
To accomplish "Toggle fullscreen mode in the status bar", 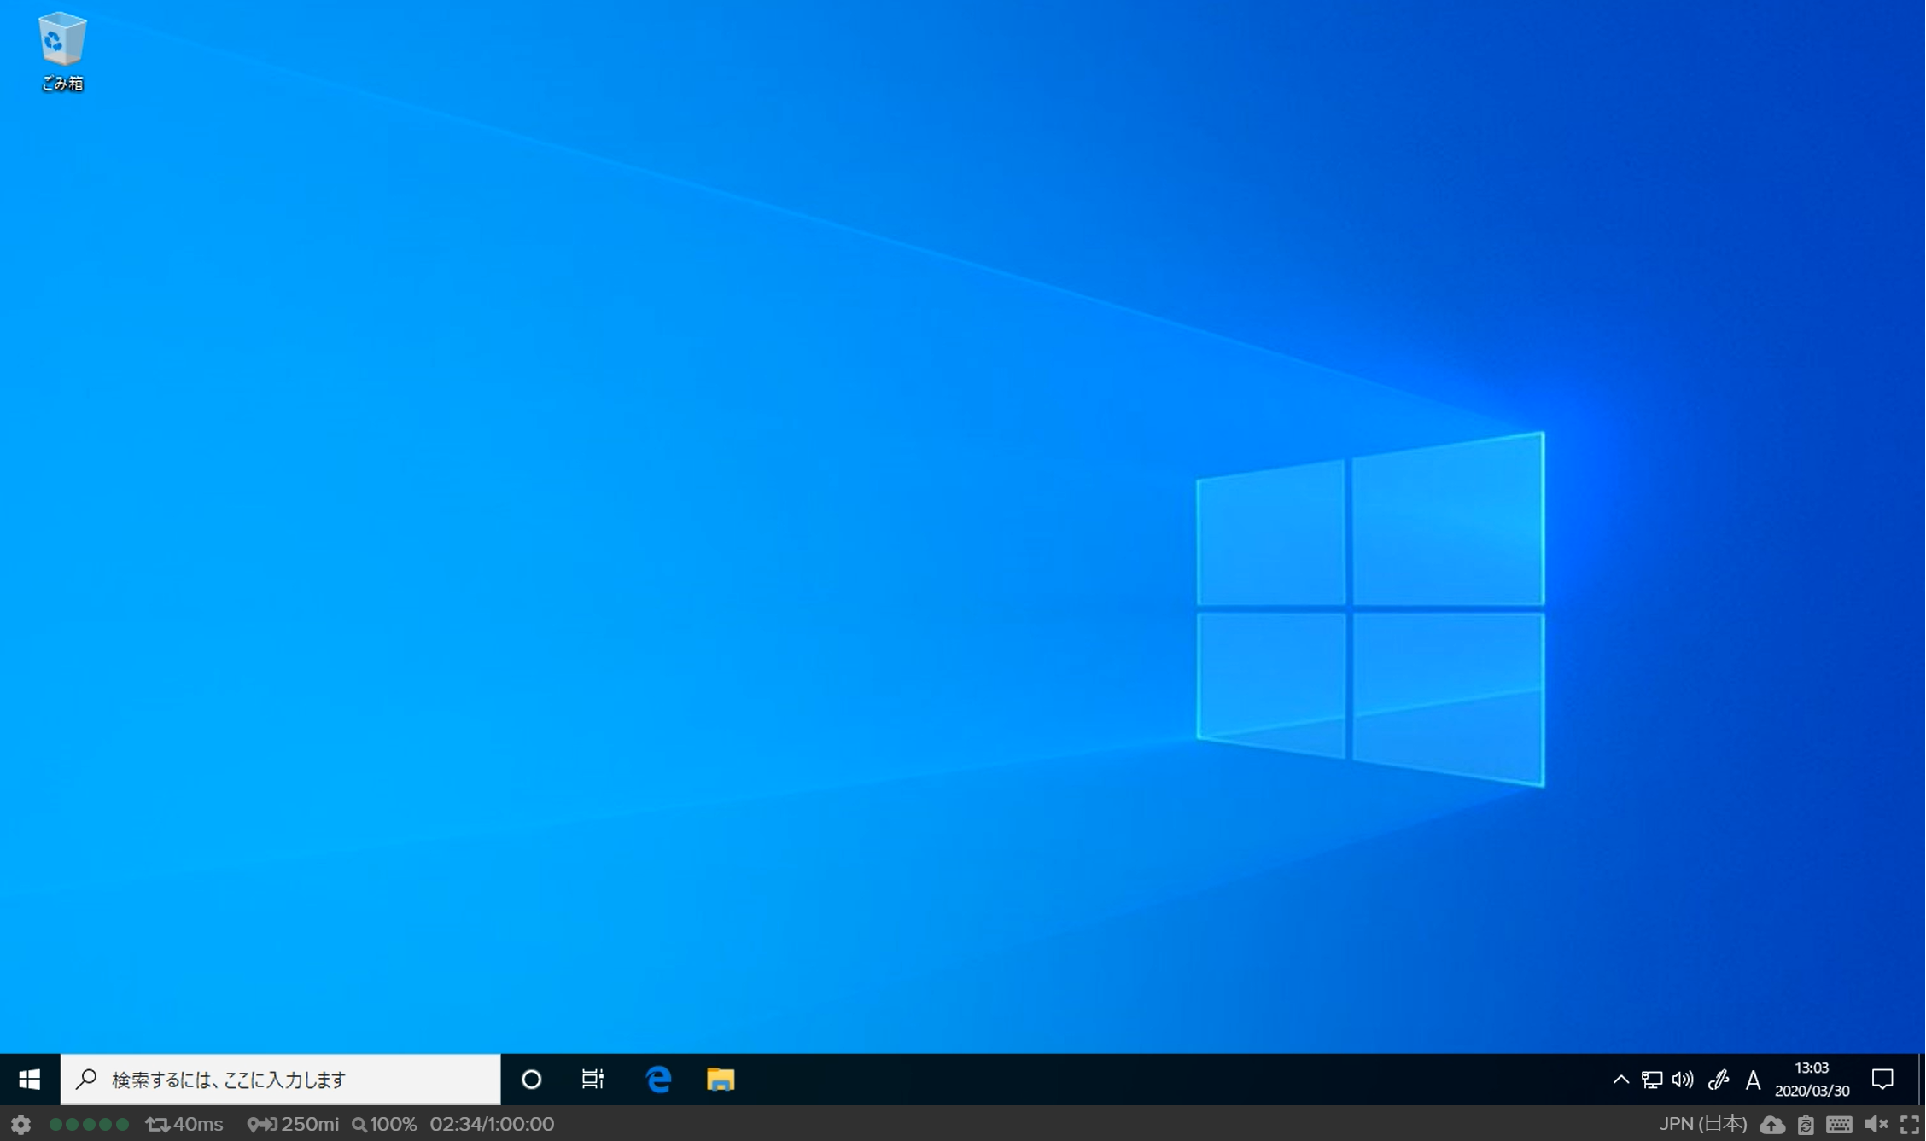I will (x=1910, y=1125).
